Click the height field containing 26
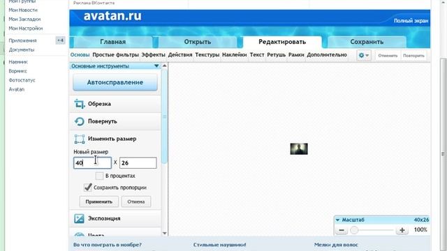The height and width of the screenshot is (251, 447). (138, 162)
